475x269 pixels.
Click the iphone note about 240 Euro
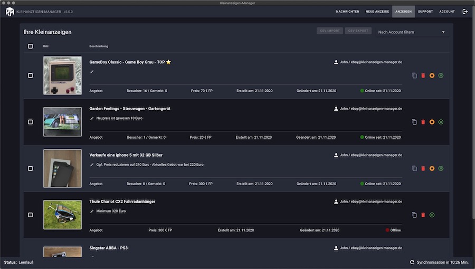pos(150,165)
